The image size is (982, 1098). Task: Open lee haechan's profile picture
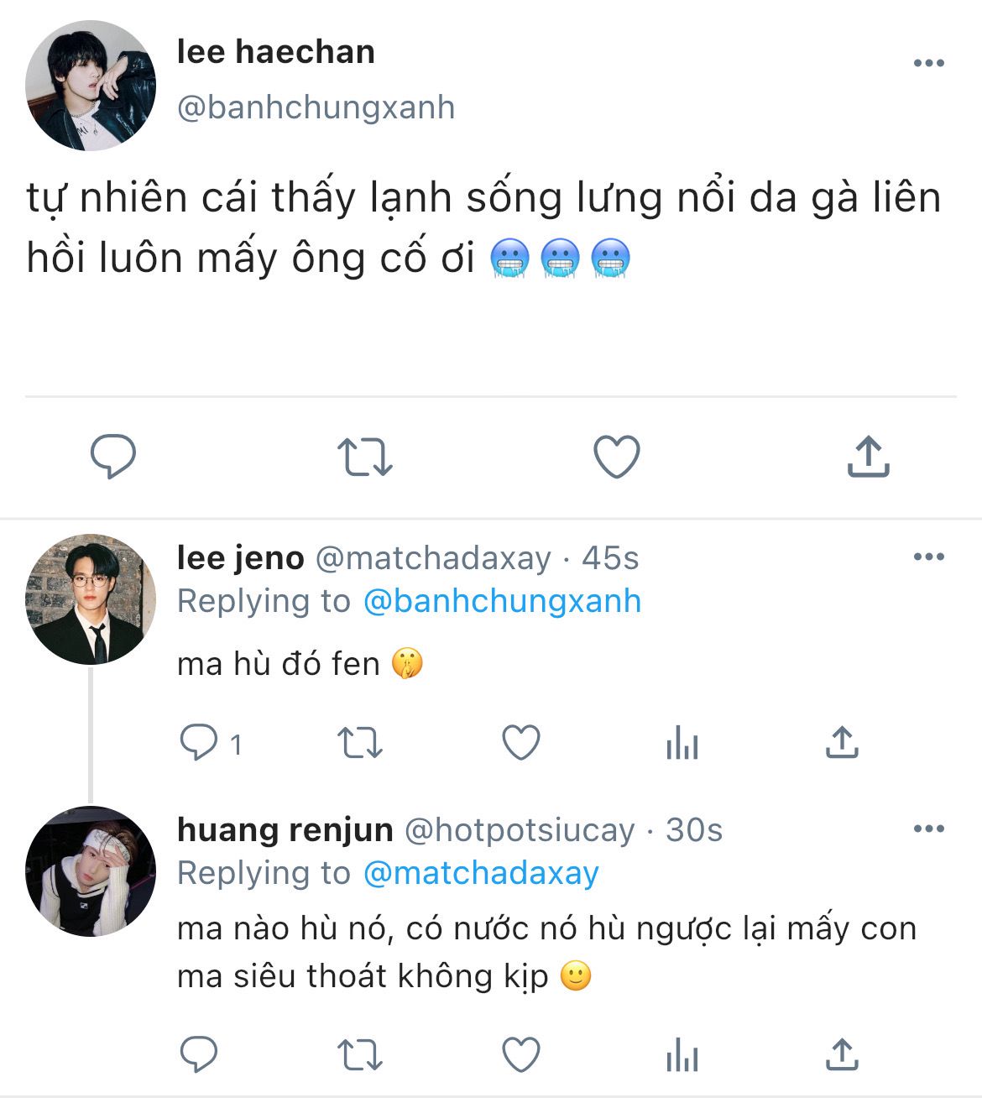[x=91, y=86]
